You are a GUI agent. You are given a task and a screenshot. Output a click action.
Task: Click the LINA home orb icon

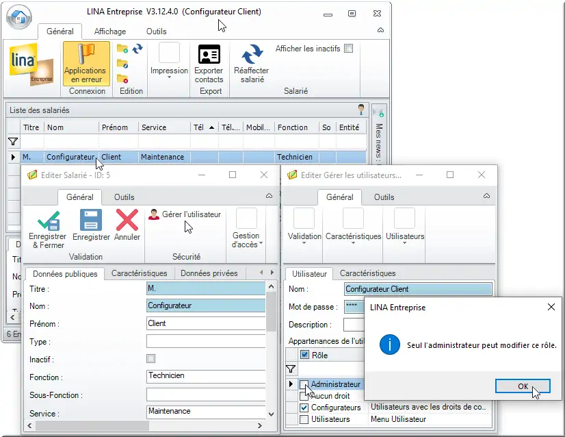[19, 16]
